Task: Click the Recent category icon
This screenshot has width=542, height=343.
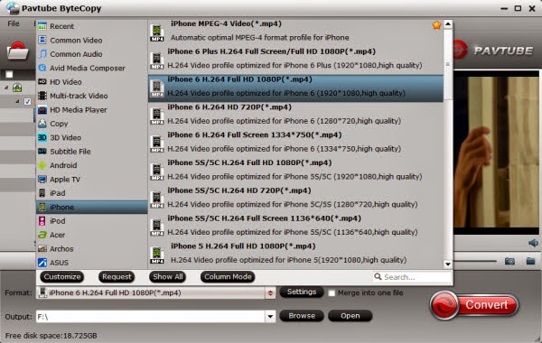Action: tap(42, 26)
